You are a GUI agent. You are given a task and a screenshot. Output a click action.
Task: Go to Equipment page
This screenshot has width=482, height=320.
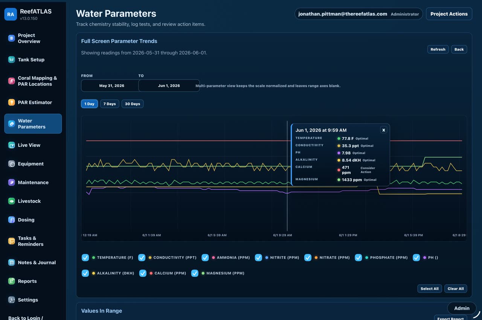(33, 164)
